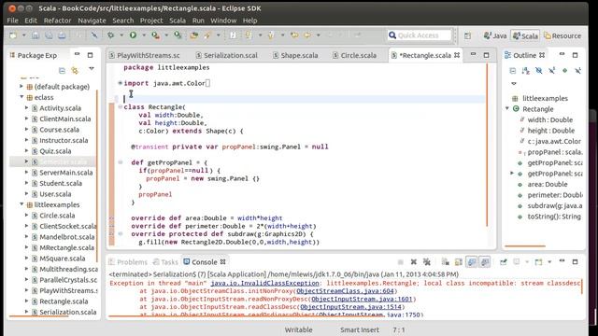Open the Run button dropdown arrow
The width and height of the screenshot is (598, 336).
coord(144,35)
